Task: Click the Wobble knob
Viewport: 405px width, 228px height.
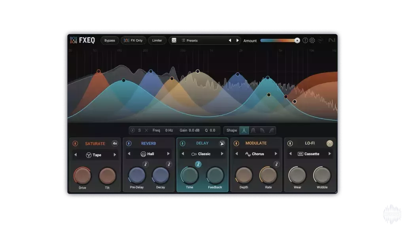Action: pyautogui.click(x=322, y=175)
